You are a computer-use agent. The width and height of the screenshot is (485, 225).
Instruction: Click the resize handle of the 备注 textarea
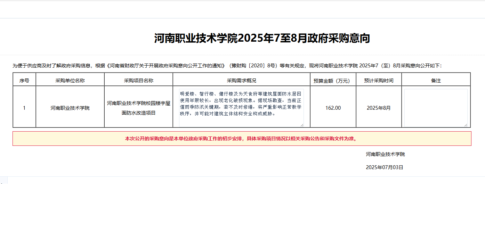(x=466, y=125)
